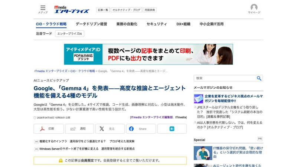Click the アイティメディアID print banner

(148, 54)
